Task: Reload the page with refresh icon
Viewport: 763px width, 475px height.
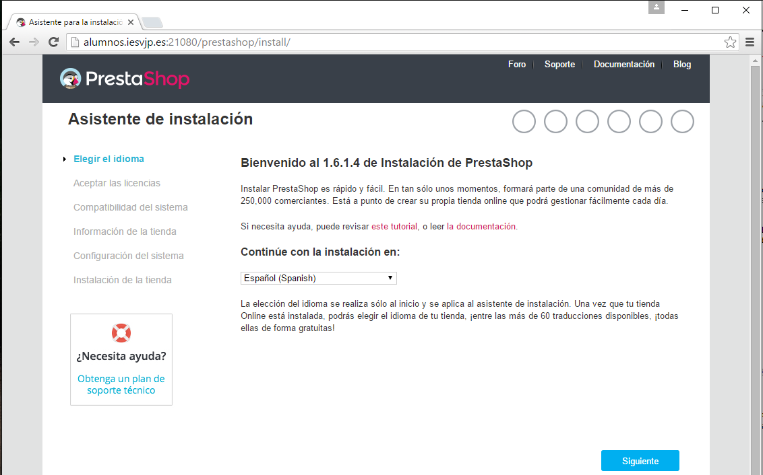Action: [53, 42]
